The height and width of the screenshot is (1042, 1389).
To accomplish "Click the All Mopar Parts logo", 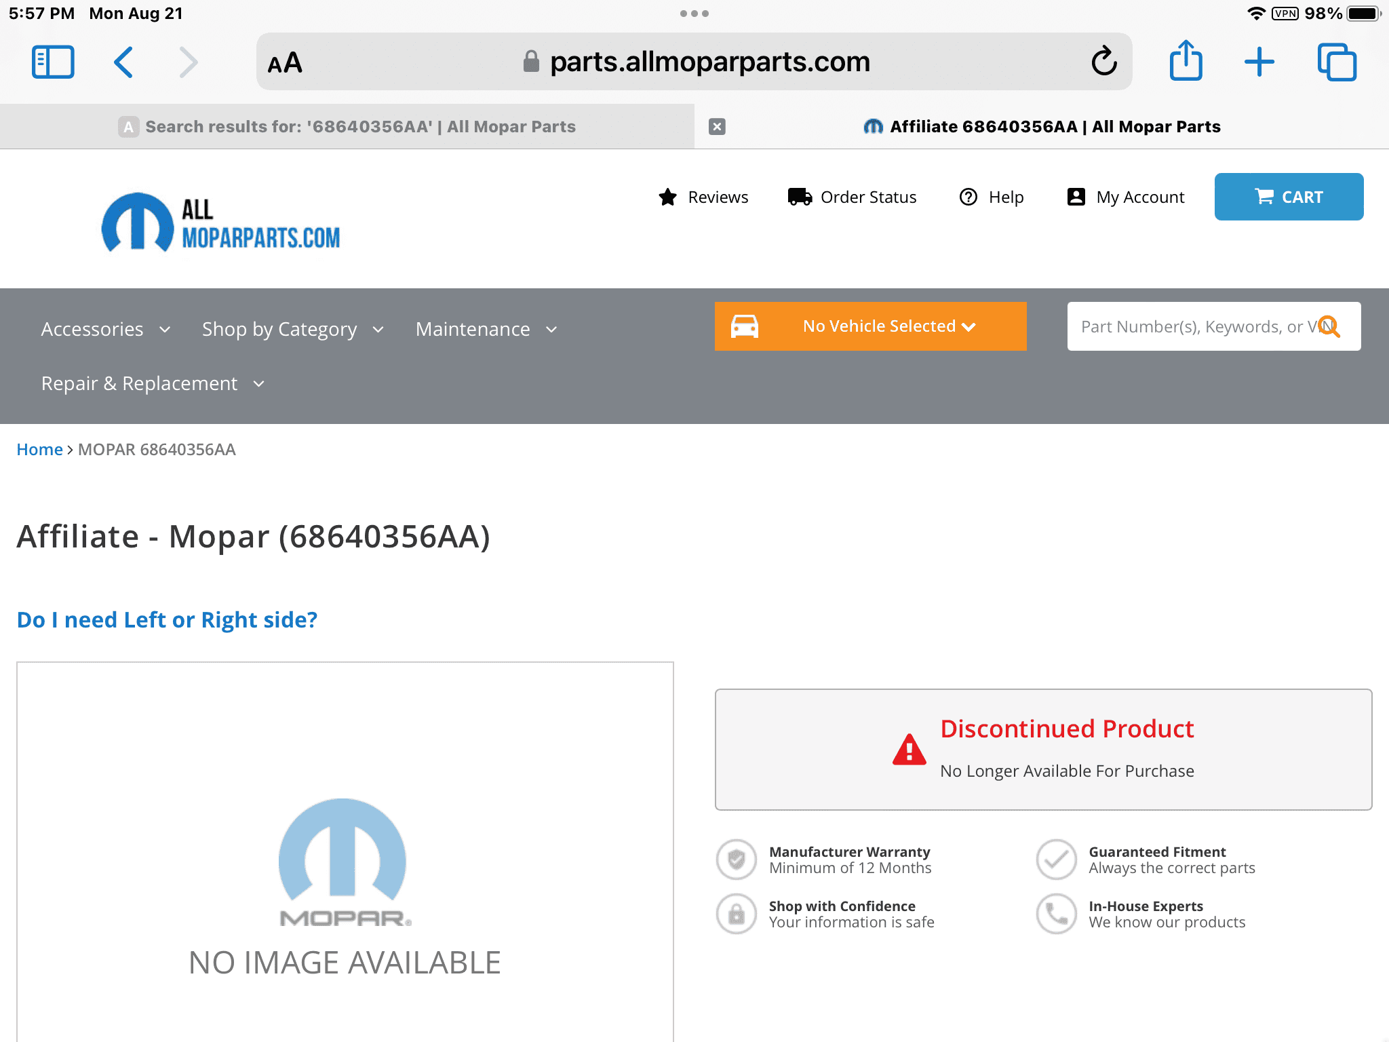I will (221, 223).
